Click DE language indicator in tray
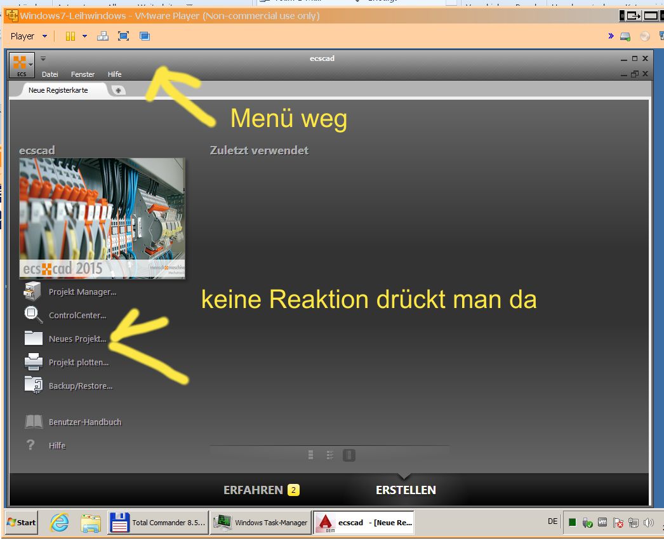Viewport: 664px width, 543px height. [x=553, y=521]
